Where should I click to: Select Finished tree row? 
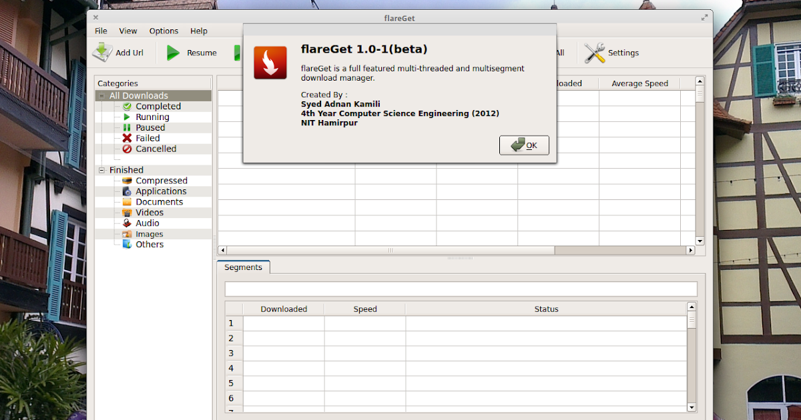click(x=153, y=170)
